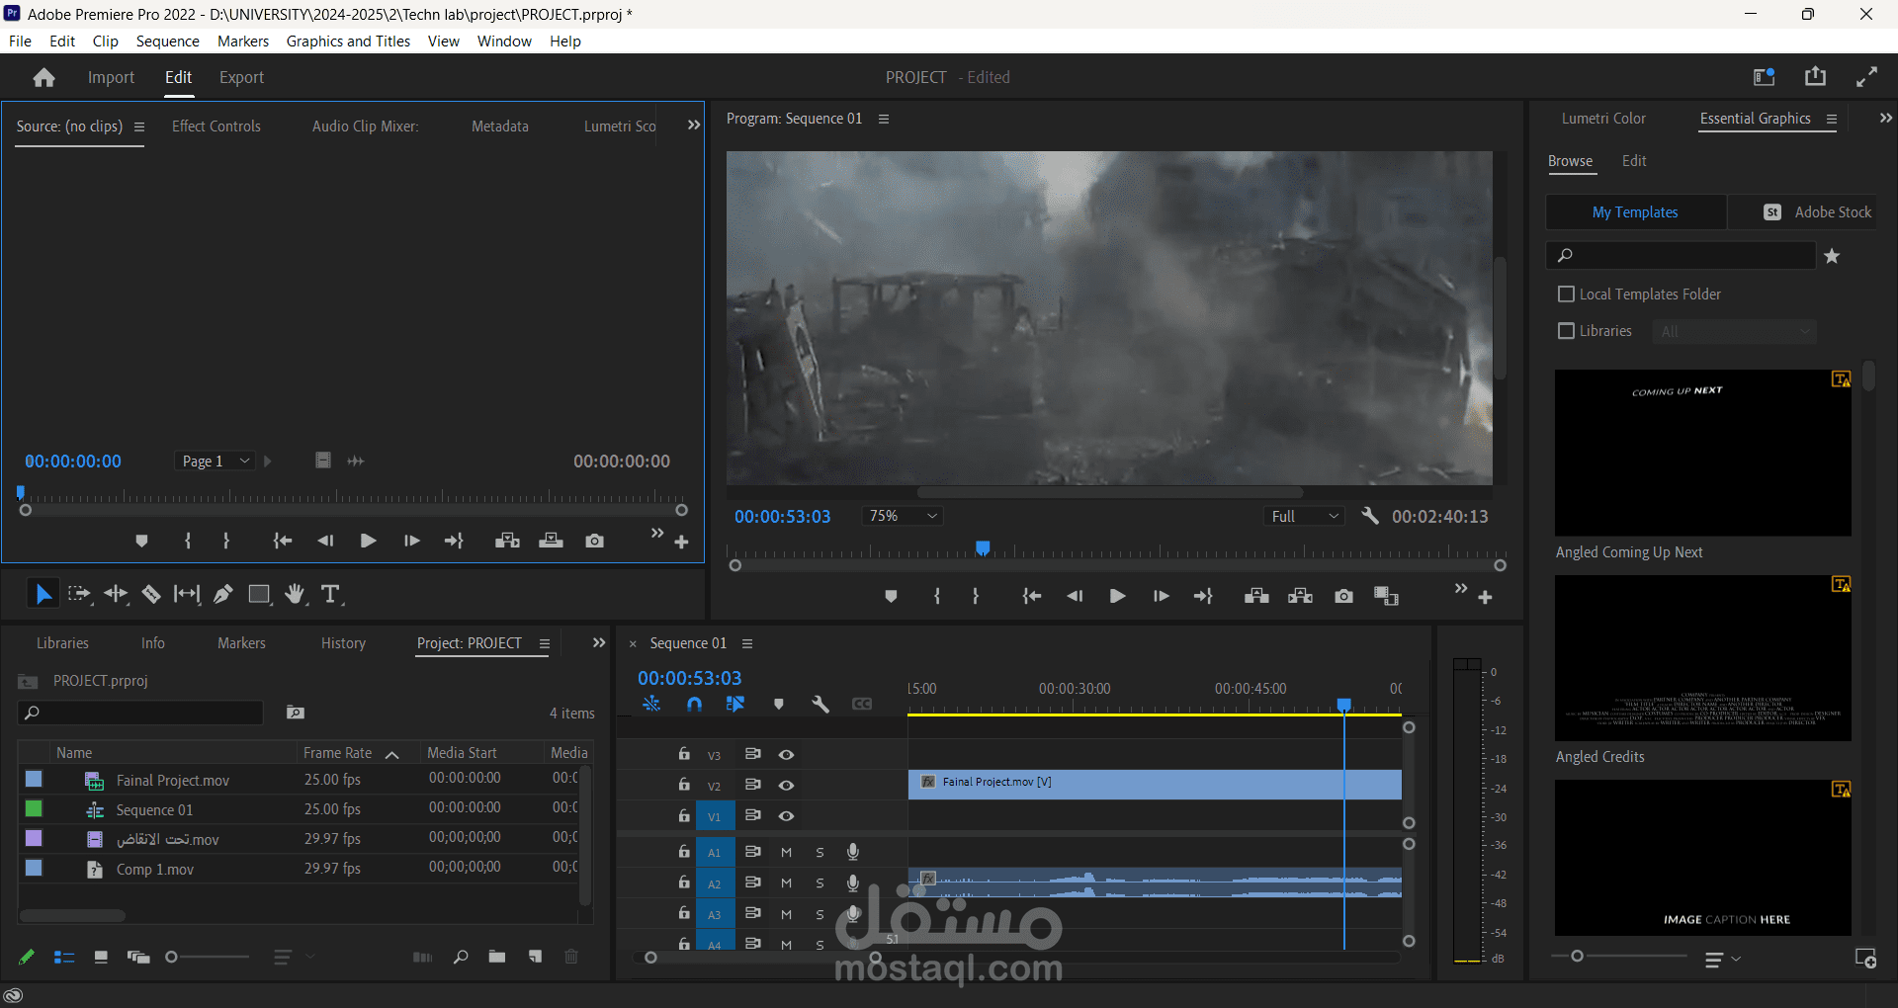Screen dimensions: 1898x1008
Task: Select Fainal Project.mov clip on V2 track
Action: click(1155, 784)
